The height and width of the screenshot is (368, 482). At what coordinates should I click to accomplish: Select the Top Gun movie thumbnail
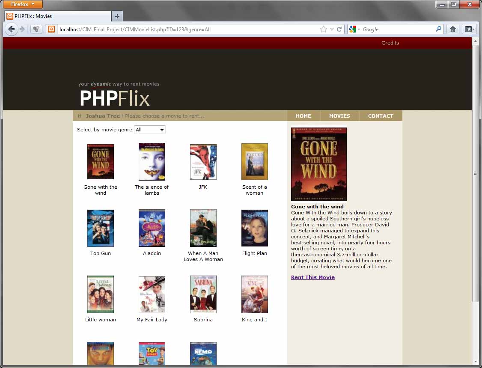tap(101, 228)
